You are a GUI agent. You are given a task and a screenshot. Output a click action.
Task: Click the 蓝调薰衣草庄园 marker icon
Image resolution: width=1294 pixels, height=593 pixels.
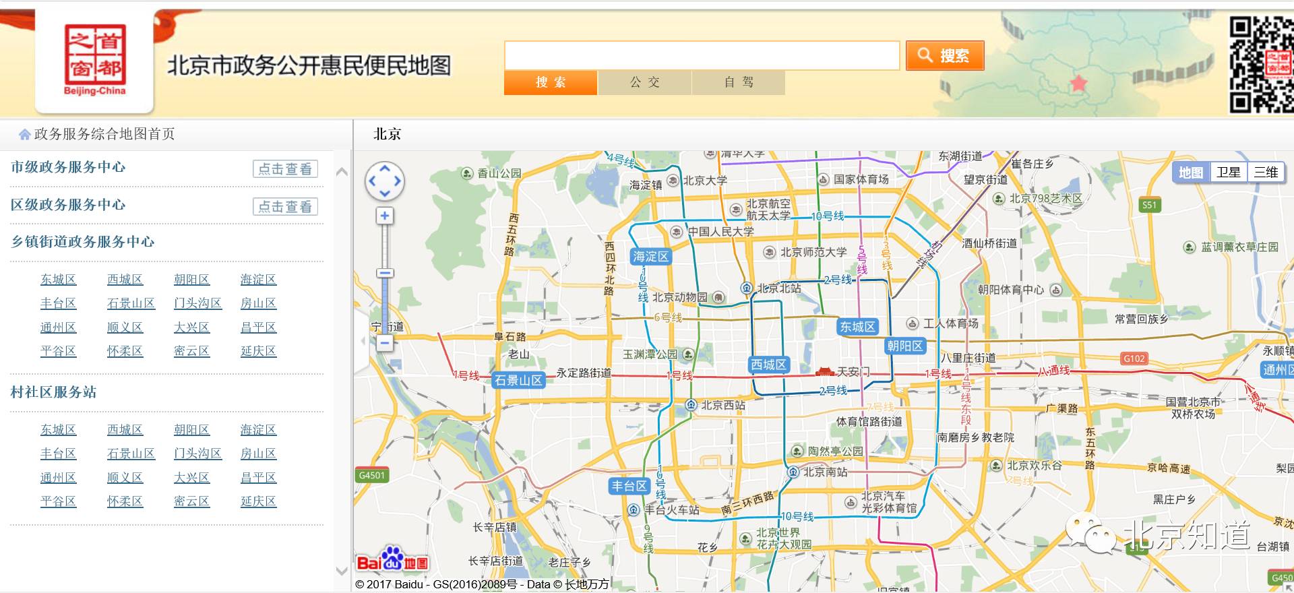pyautogui.click(x=1190, y=247)
